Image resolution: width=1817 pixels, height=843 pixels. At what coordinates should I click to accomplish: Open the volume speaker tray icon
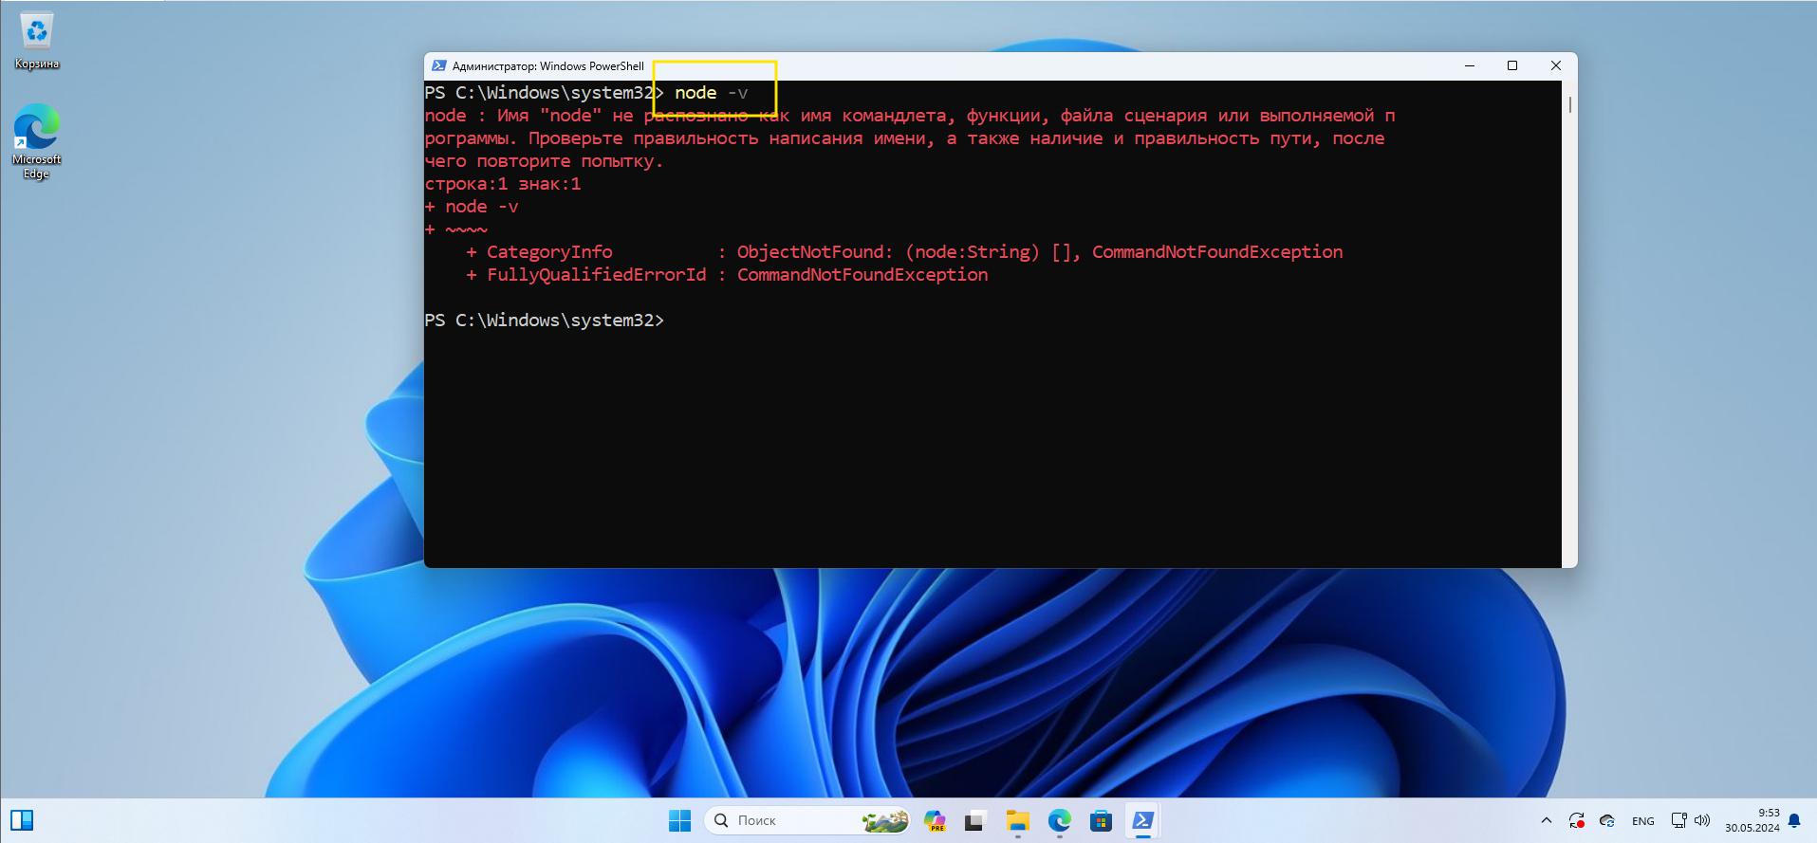tap(1702, 820)
